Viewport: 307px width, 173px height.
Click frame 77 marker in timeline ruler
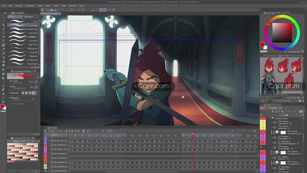tap(193, 134)
